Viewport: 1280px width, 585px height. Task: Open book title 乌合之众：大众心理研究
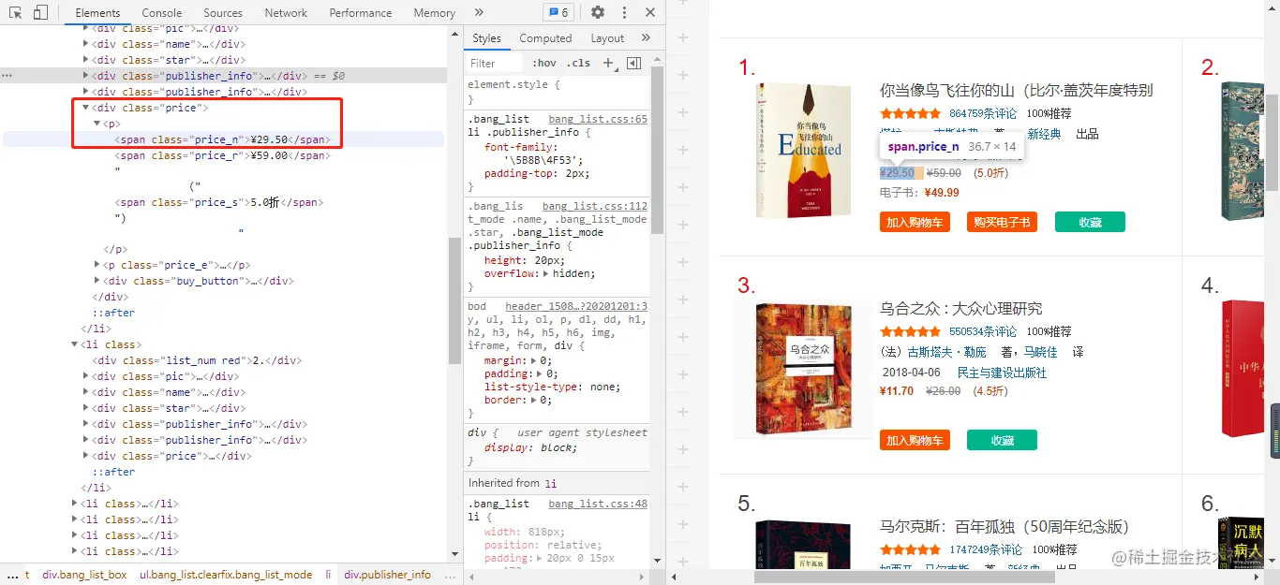coord(960,309)
